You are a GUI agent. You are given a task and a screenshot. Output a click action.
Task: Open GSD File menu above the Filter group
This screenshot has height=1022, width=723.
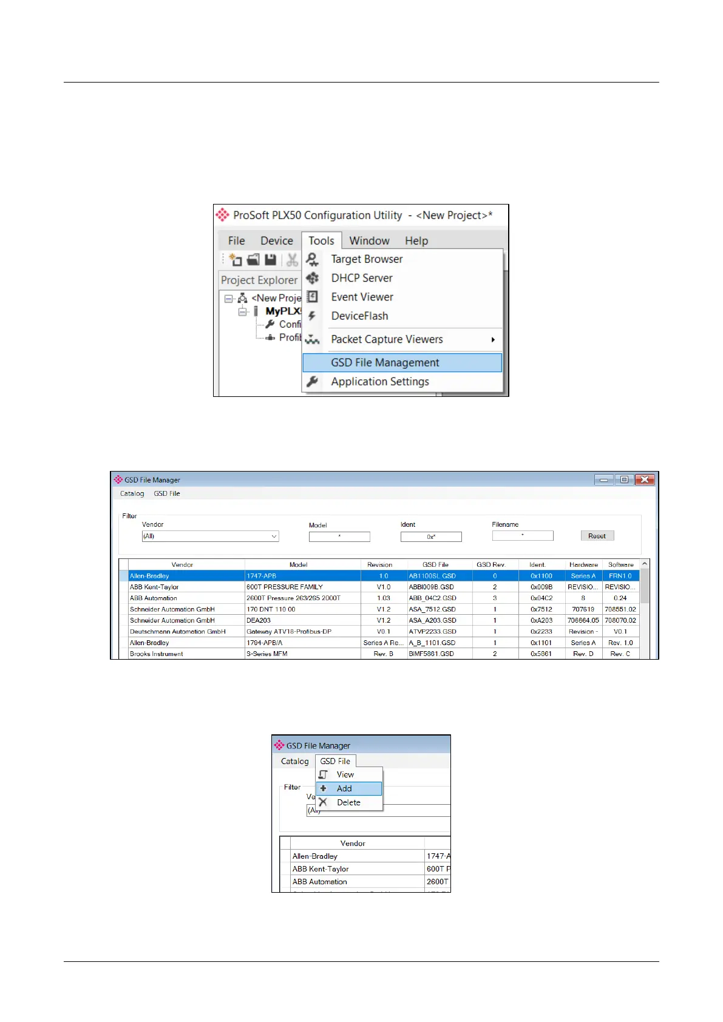pos(167,493)
